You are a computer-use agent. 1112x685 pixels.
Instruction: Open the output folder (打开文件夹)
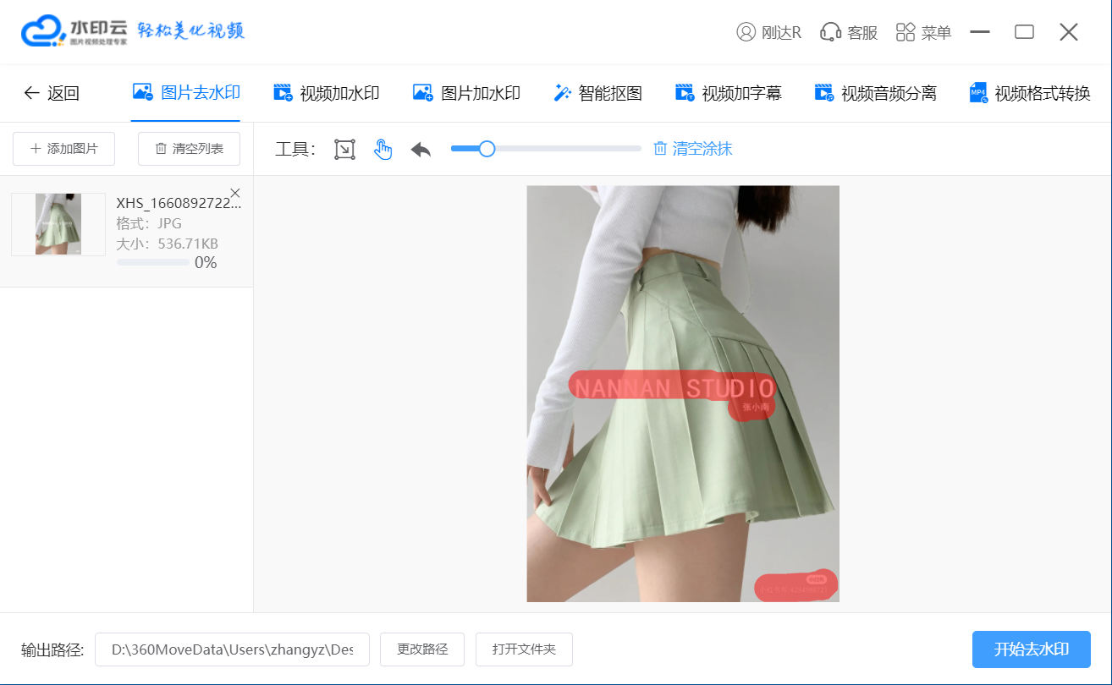click(x=524, y=649)
